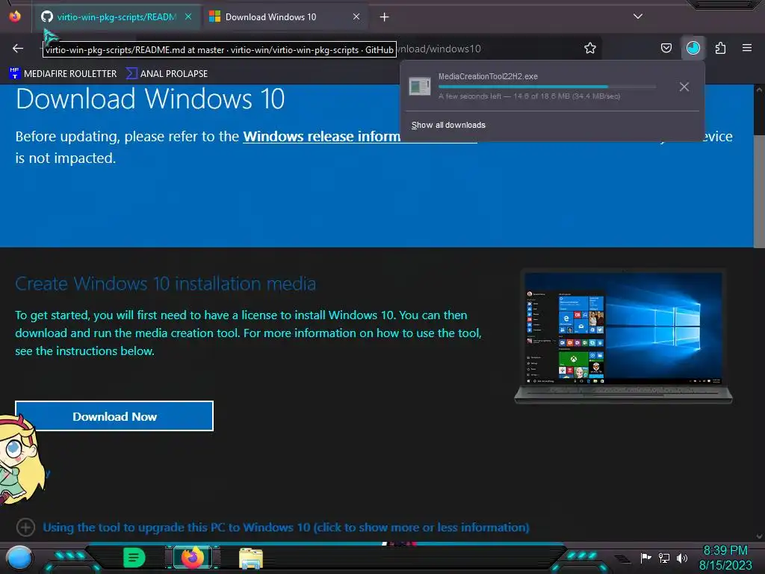The height and width of the screenshot is (574, 765).
Task: Go back to the previous page
Action: point(18,49)
